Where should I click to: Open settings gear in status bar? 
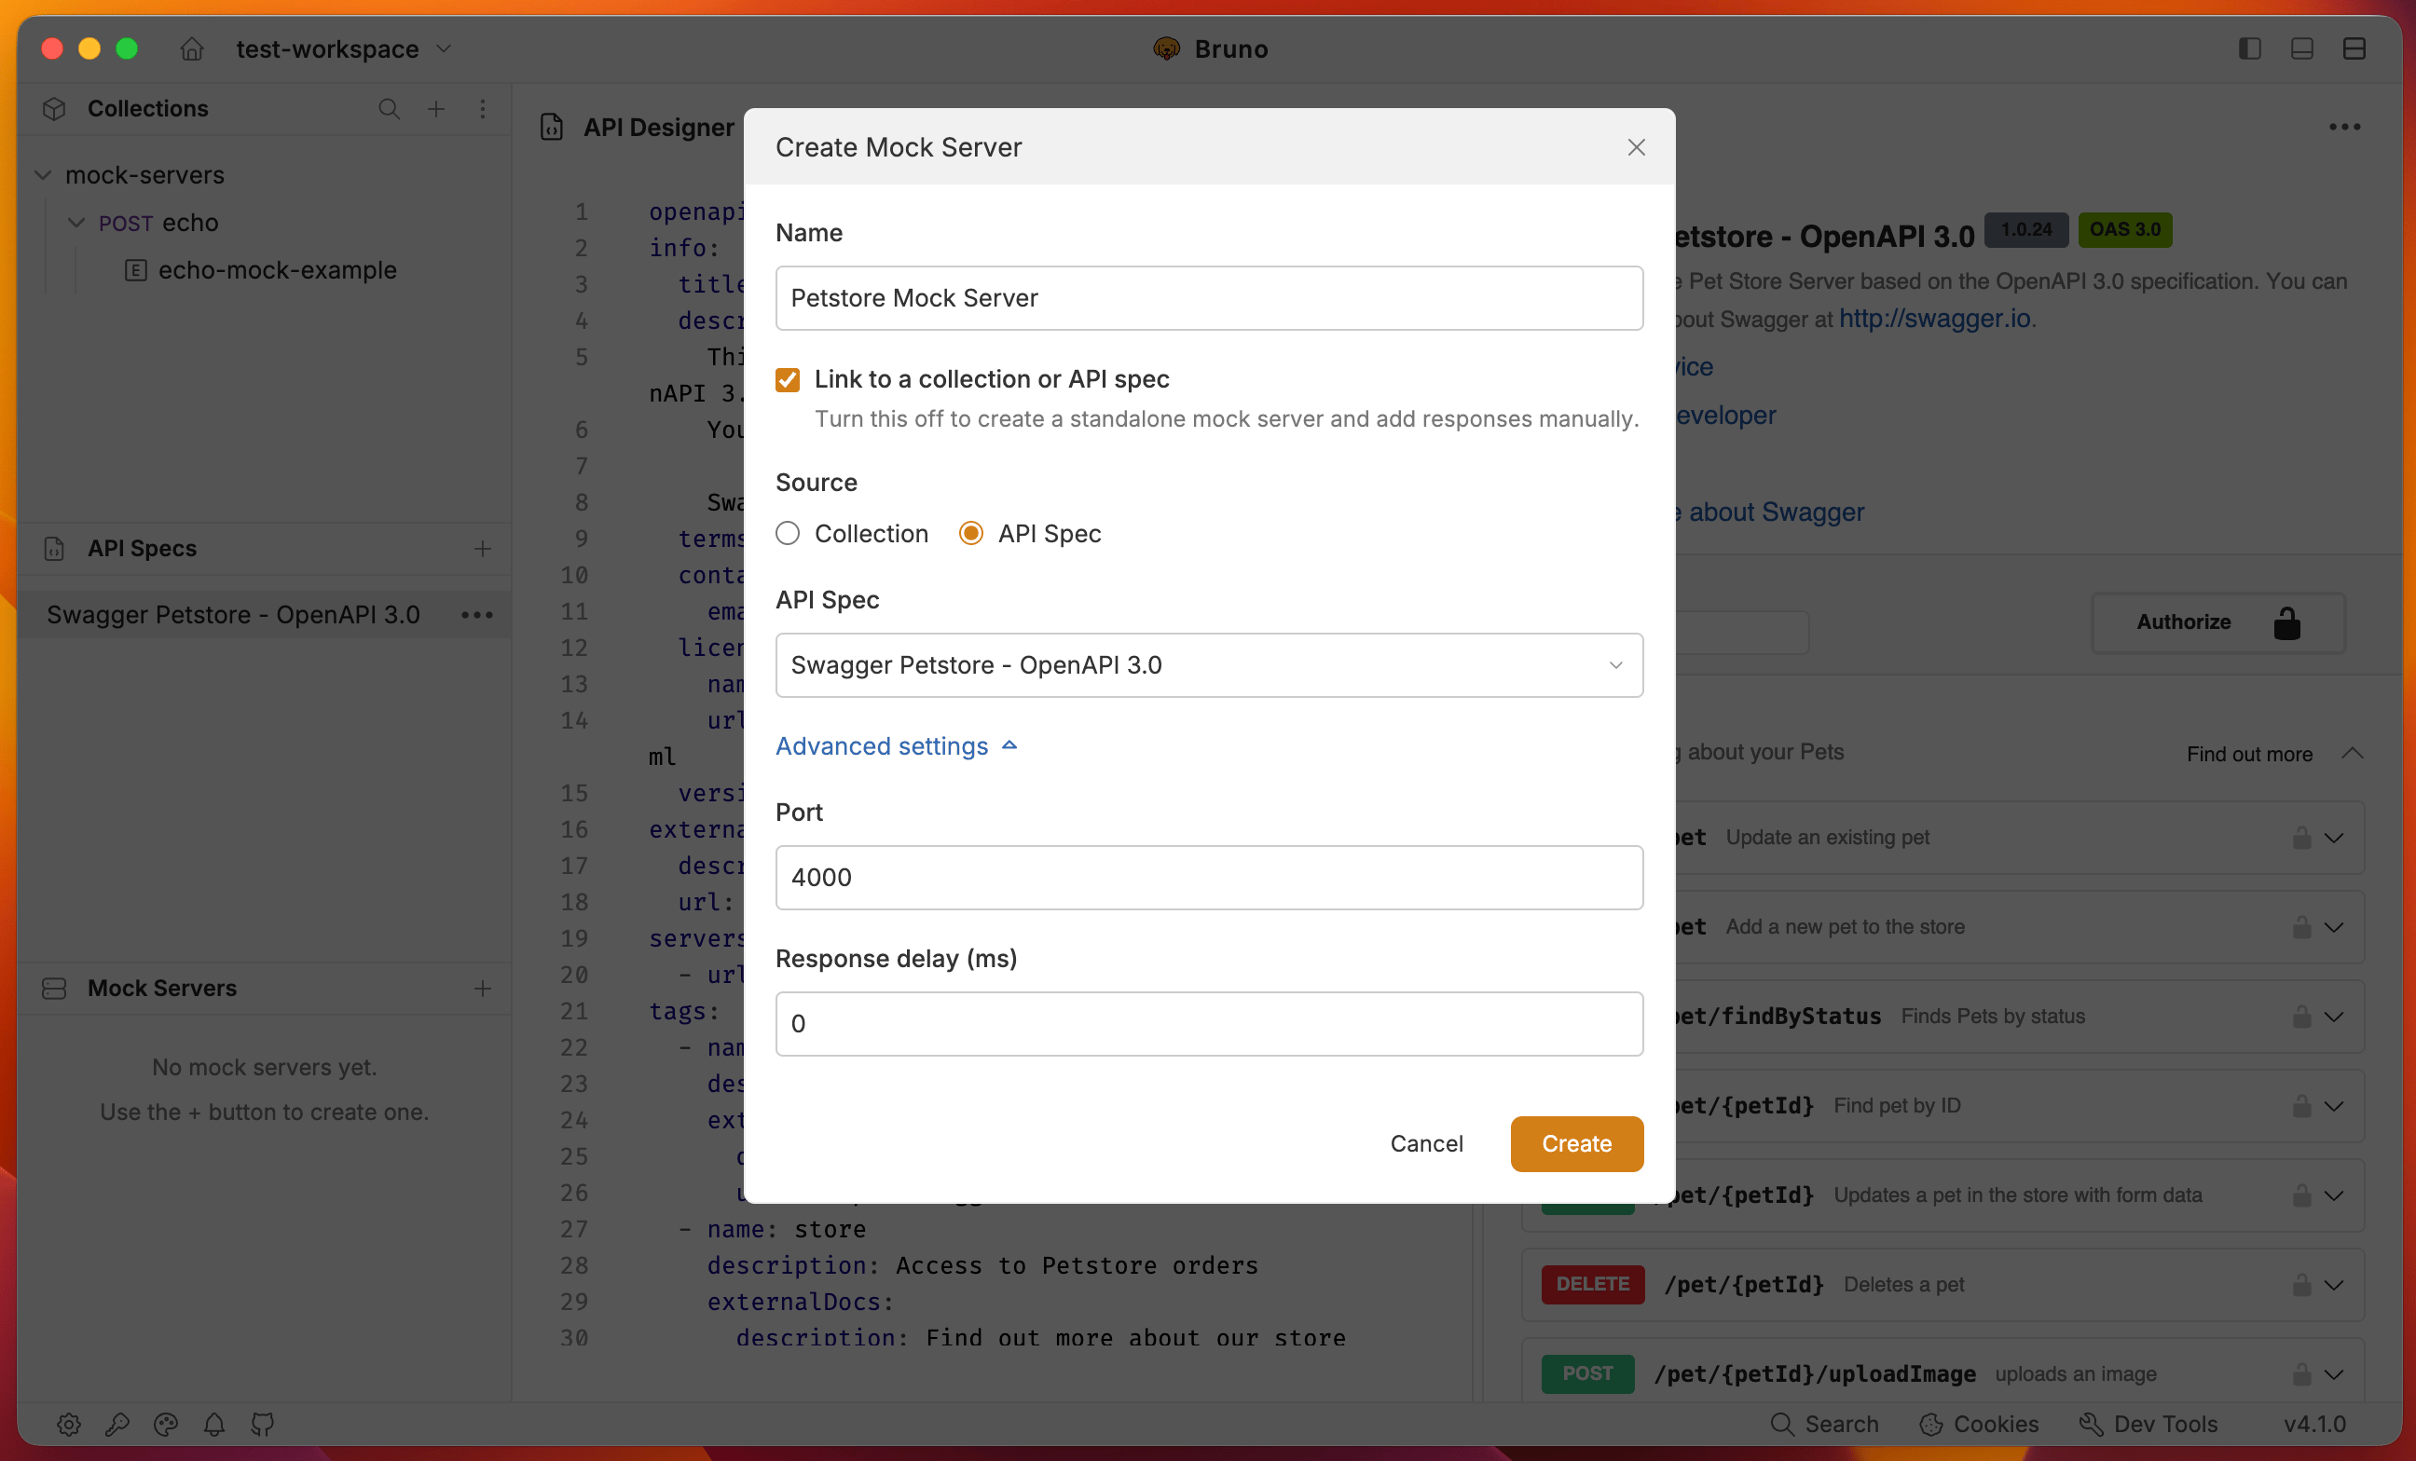69,1425
